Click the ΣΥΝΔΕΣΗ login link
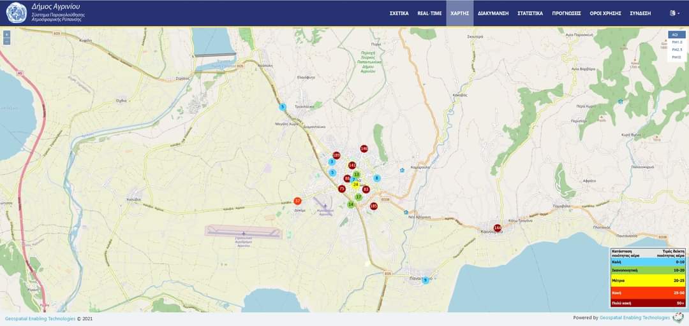689x326 pixels. 640,13
